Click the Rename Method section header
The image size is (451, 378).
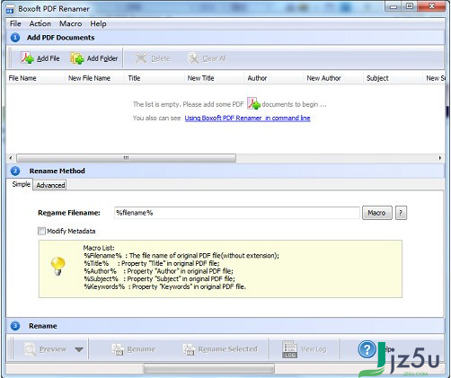coord(225,171)
